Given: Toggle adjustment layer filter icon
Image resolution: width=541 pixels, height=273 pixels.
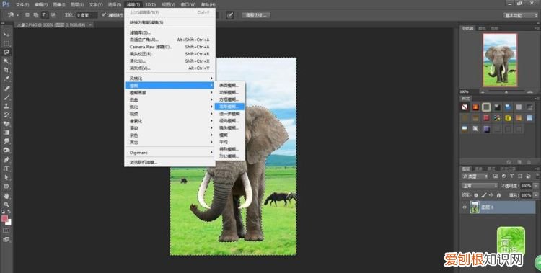Looking at the screenshot, I should 503,176.
